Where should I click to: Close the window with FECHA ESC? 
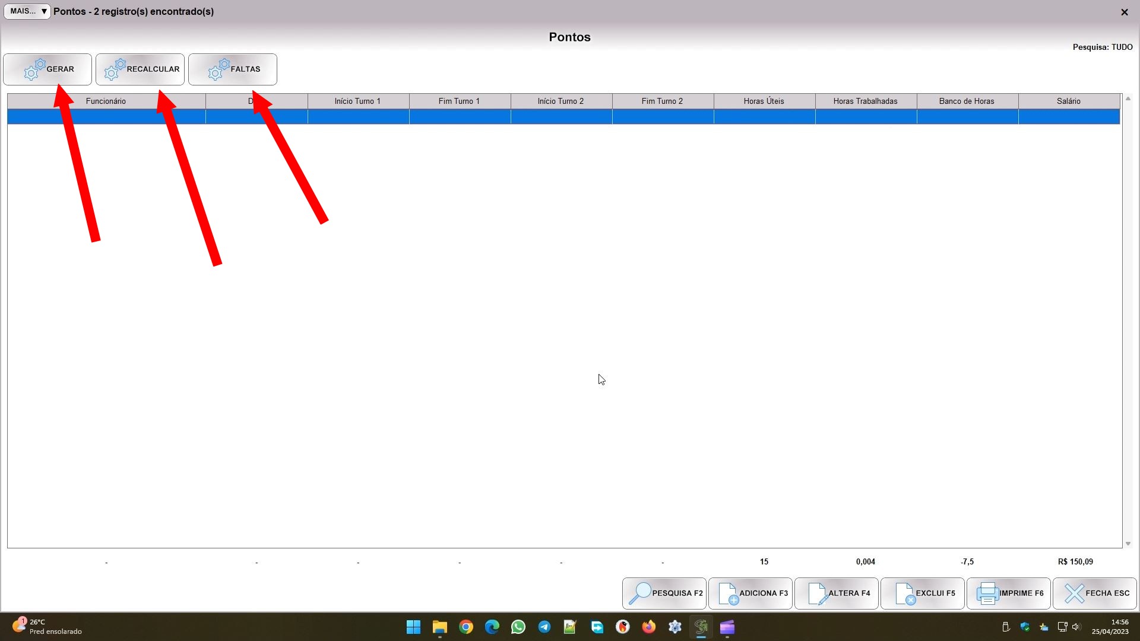tap(1095, 594)
